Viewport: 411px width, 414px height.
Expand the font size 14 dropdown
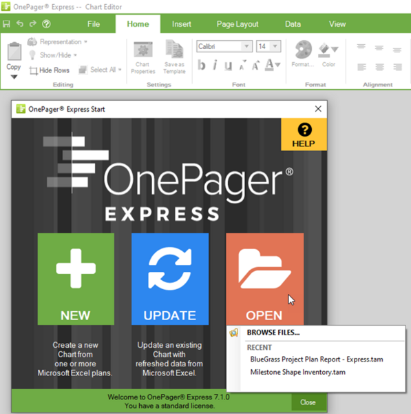275,46
